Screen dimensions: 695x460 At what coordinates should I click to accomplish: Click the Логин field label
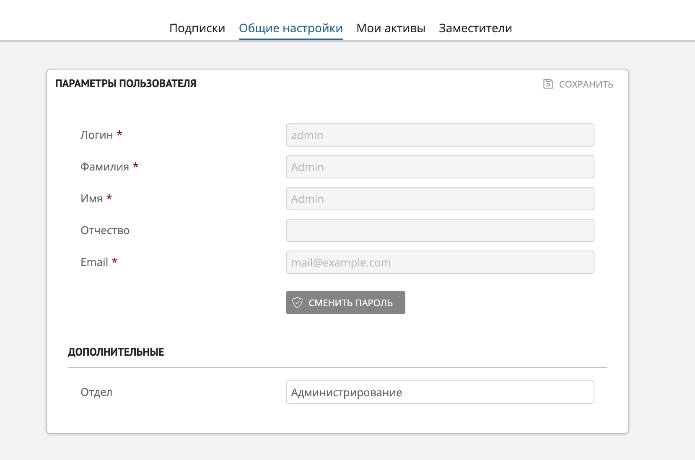[x=97, y=135]
